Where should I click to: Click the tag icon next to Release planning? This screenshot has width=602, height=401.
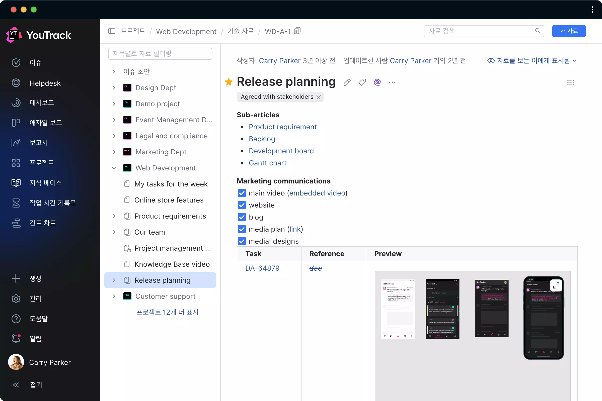click(x=362, y=82)
